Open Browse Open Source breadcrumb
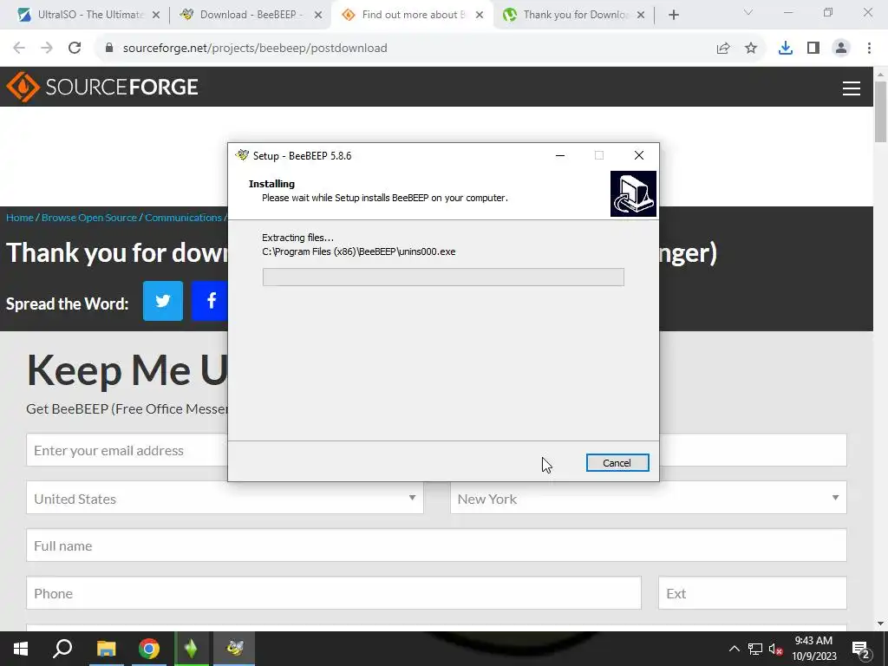Image resolution: width=888 pixels, height=666 pixels. click(89, 218)
